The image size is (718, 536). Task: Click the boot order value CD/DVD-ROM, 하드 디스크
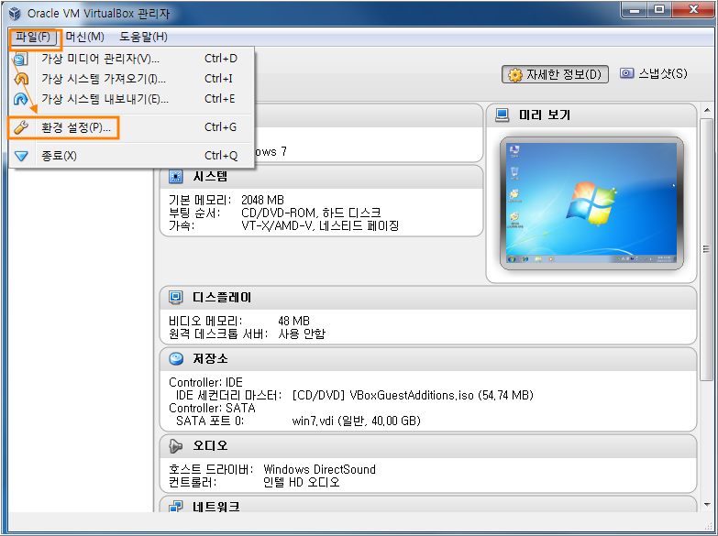coord(311,213)
